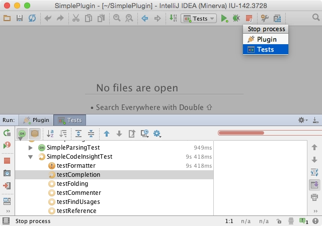Open Find with the magnifier icon
The image size is (322, 226).
(117, 18)
